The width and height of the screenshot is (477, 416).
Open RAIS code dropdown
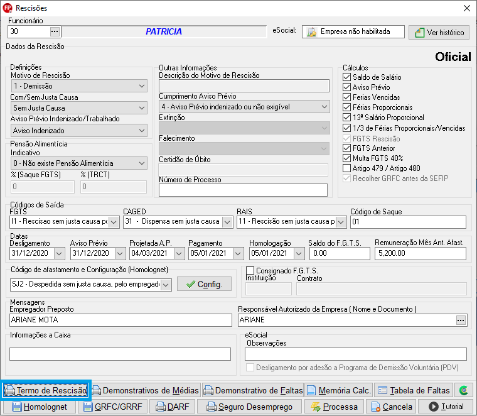(341, 222)
